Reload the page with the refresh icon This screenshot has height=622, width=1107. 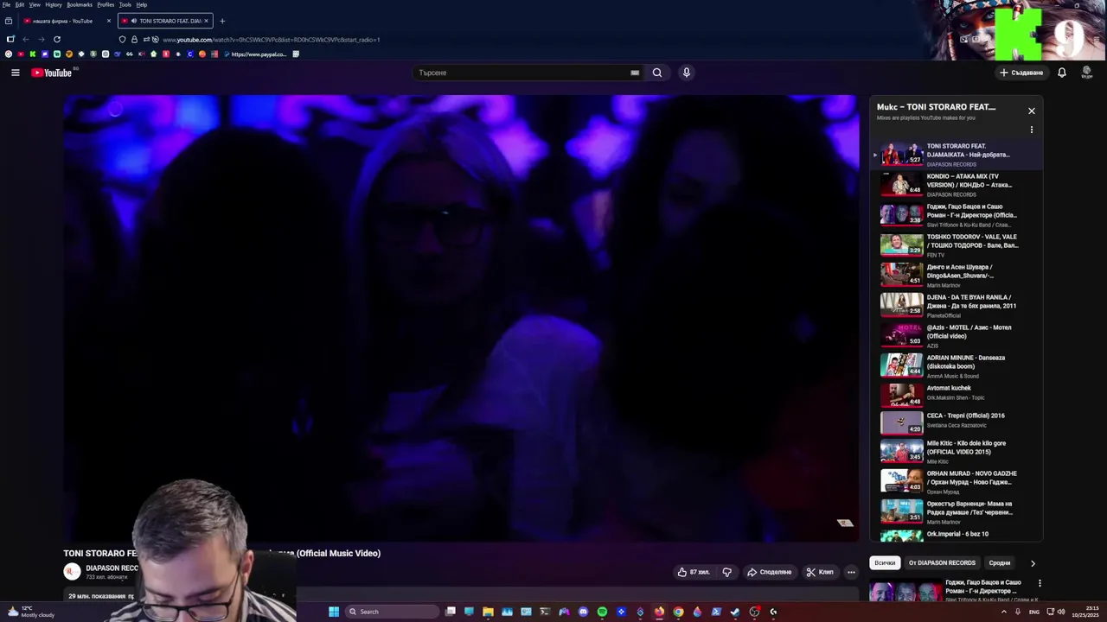(x=57, y=39)
